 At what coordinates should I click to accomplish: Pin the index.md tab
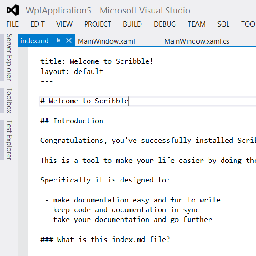pyautogui.click(x=58, y=40)
